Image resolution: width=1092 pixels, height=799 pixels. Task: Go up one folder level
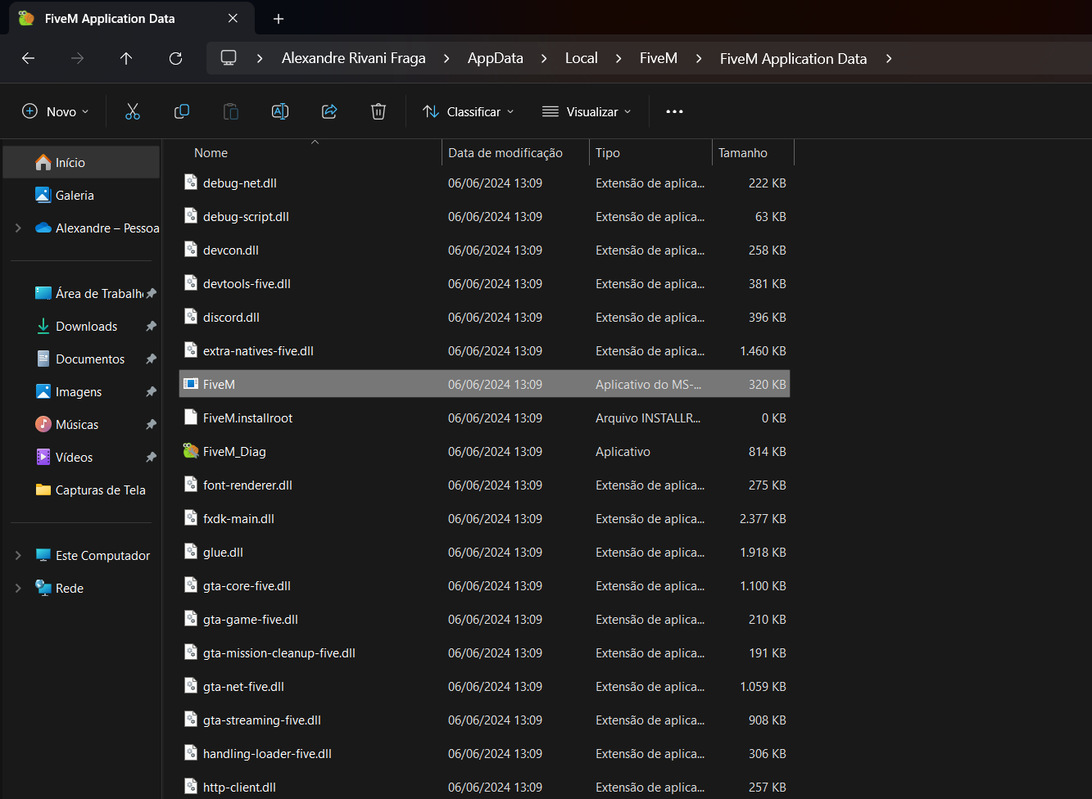[x=126, y=58]
